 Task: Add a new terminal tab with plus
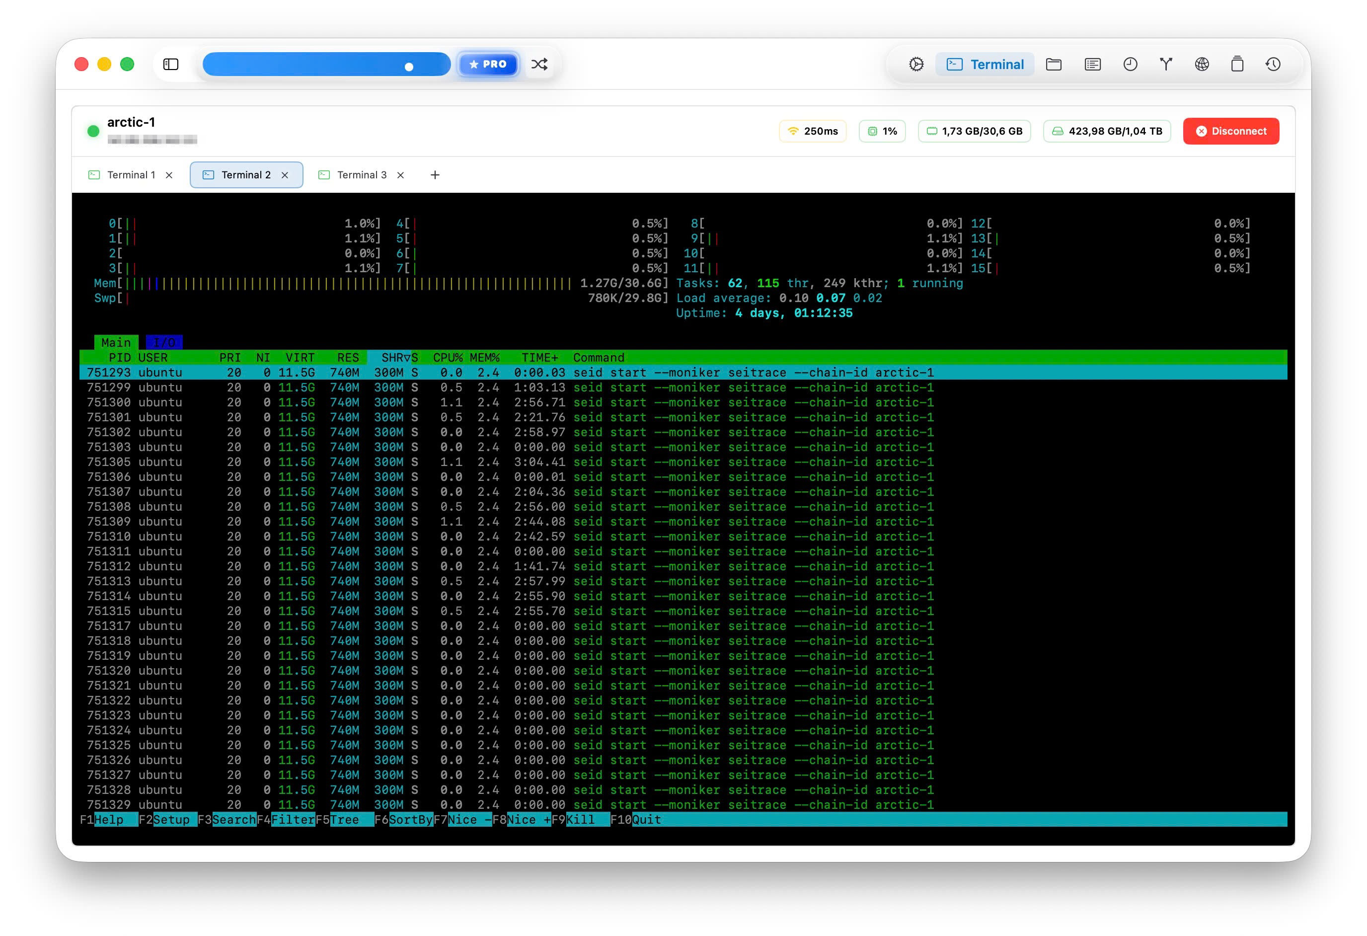435,175
